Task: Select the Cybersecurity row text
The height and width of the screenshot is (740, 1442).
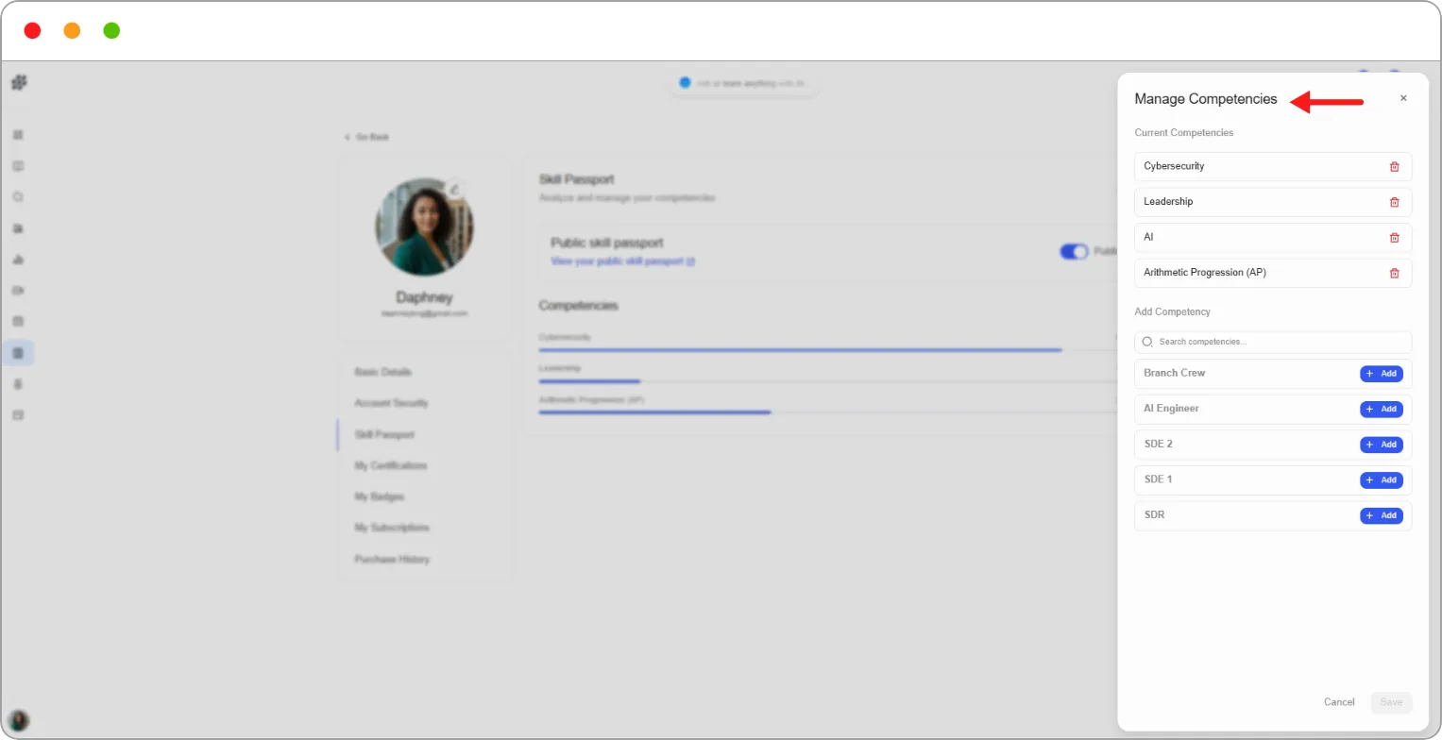Action: 1174,166
